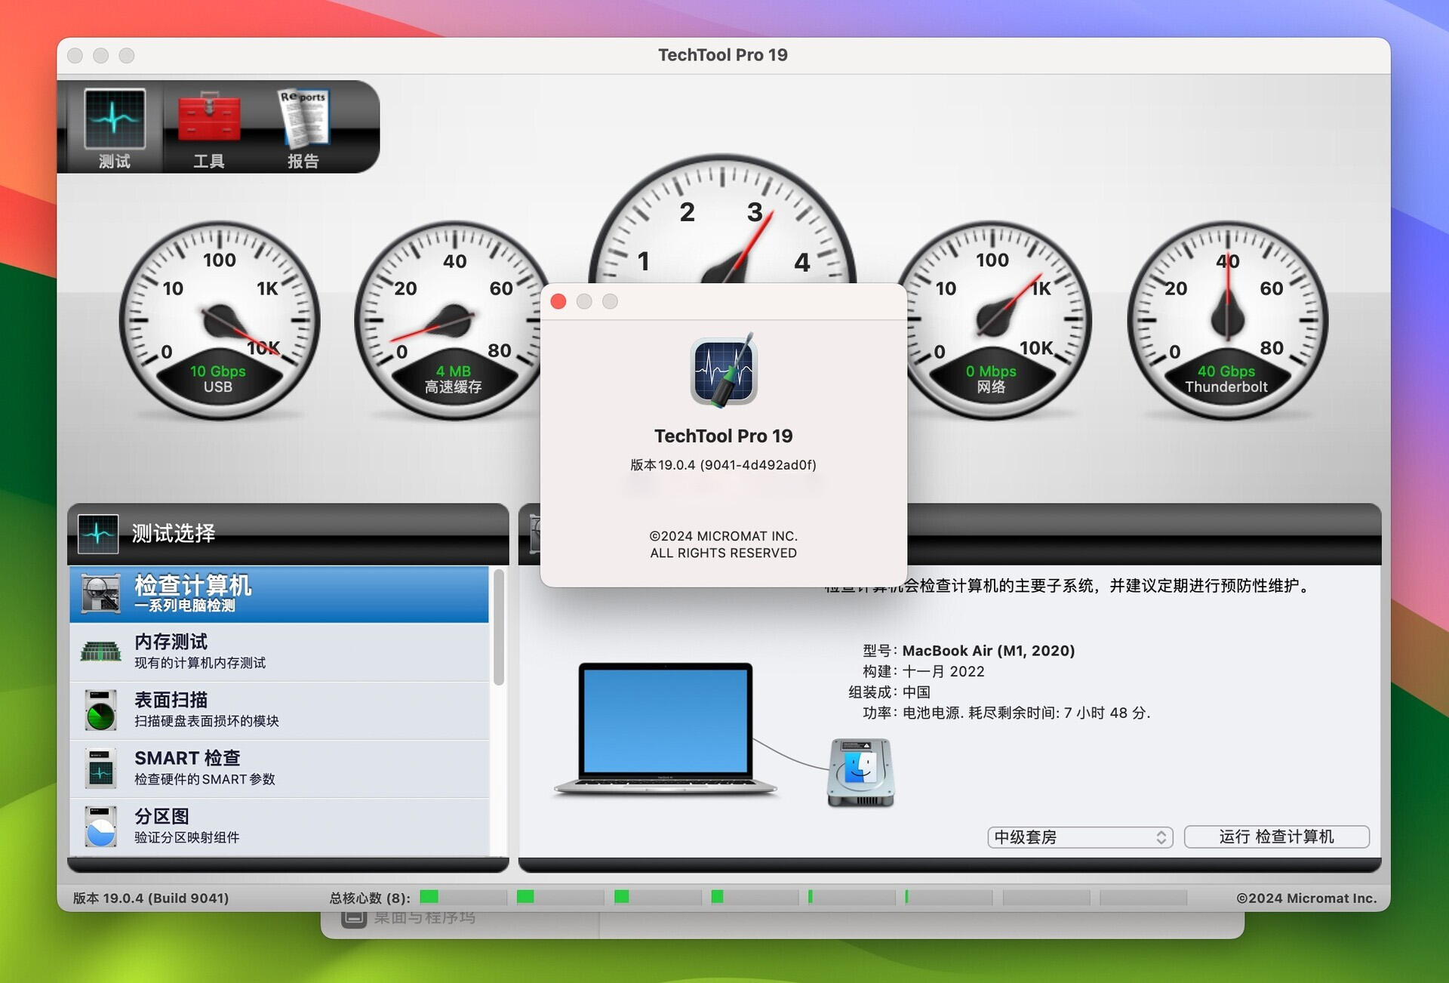The height and width of the screenshot is (983, 1449).
Task: Click the TechTool Pro app icon in about dialog
Action: 723,371
